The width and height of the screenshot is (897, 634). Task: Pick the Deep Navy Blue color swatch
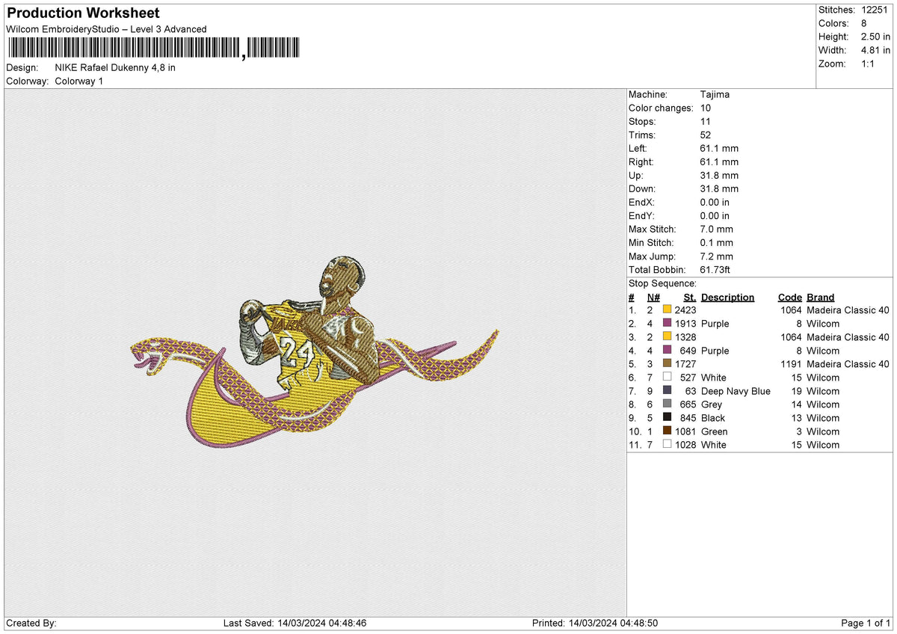pyautogui.click(x=667, y=390)
